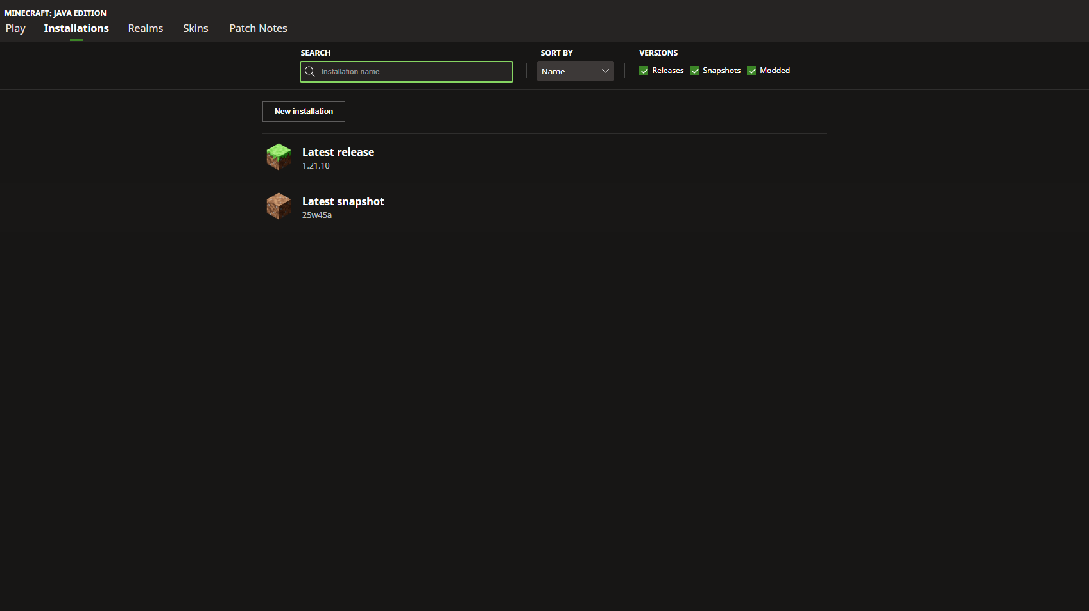The image size is (1089, 611).
Task: Disable the Modded versions checkbox
Action: tap(751, 71)
